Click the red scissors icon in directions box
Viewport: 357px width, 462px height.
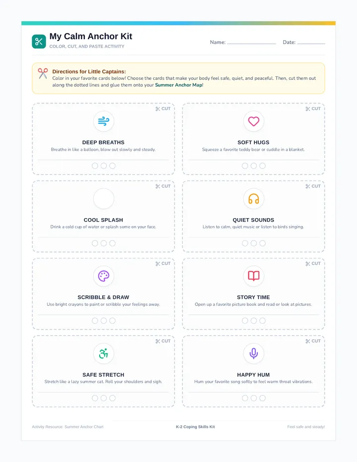(x=43, y=73)
